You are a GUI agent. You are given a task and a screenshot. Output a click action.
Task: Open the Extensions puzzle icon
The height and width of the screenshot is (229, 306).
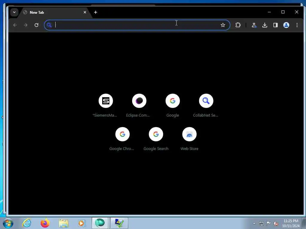pyautogui.click(x=238, y=25)
